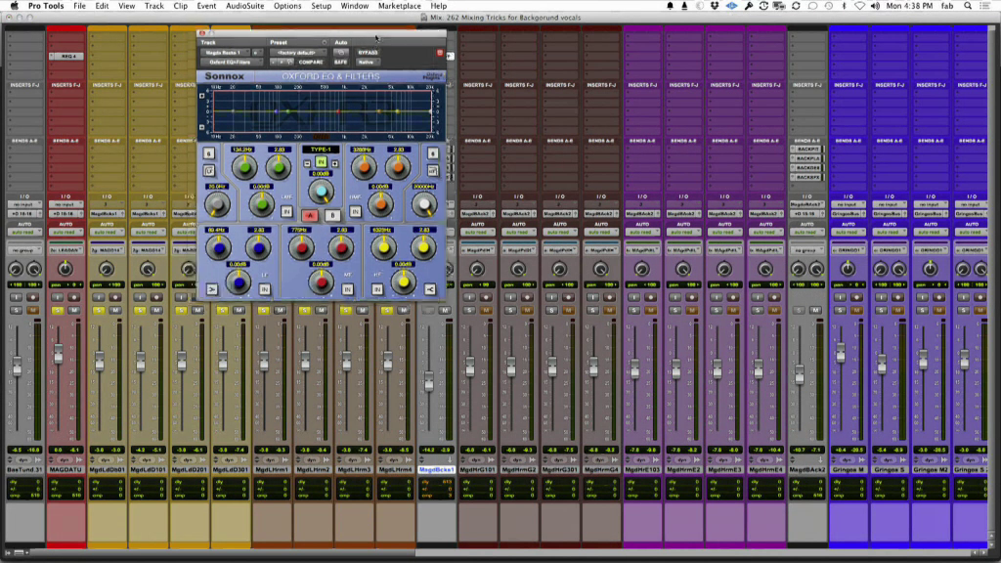Open the Clip menu
The image size is (1001, 563).
[180, 6]
